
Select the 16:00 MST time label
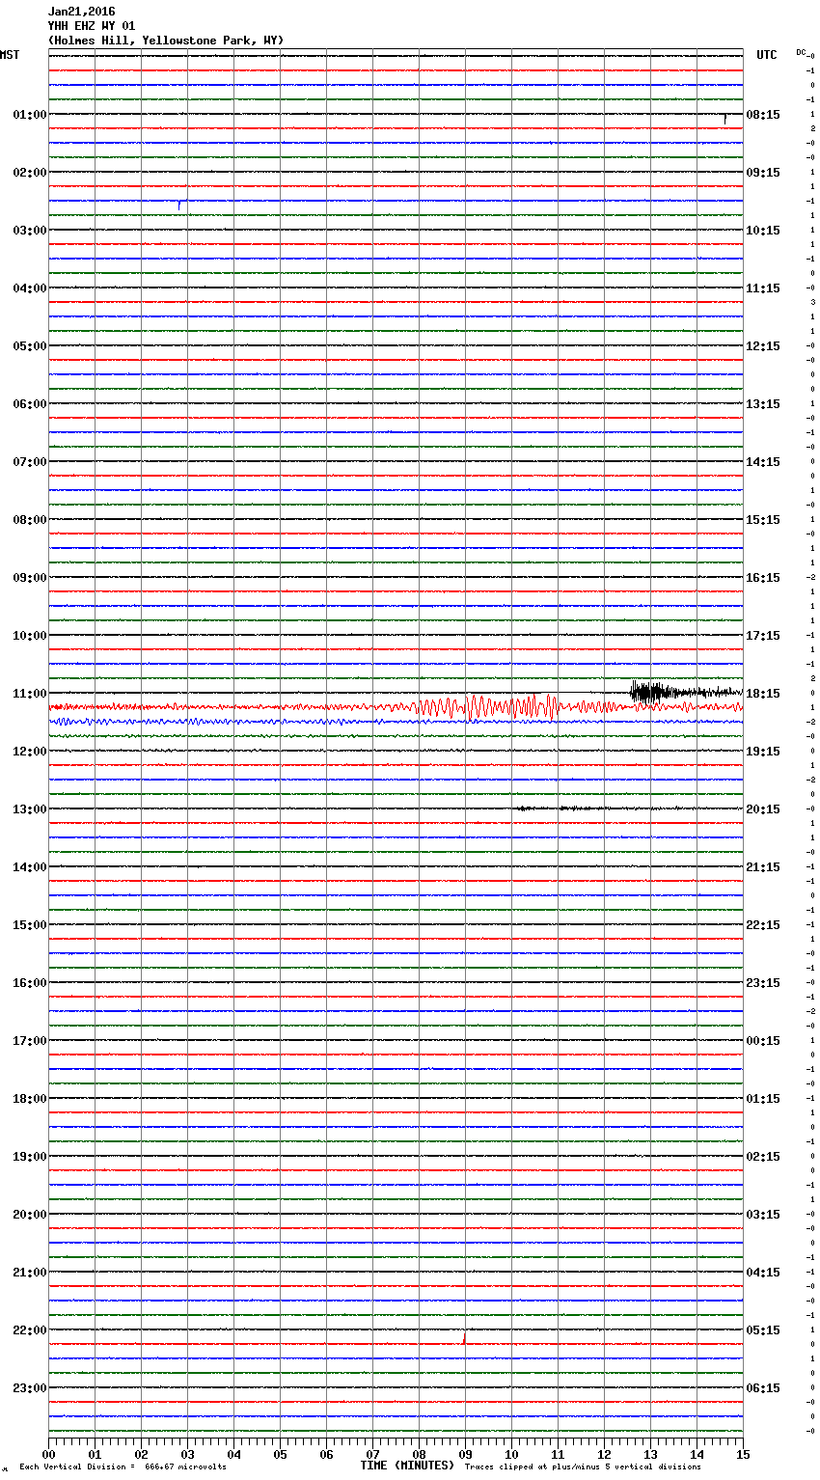point(30,983)
